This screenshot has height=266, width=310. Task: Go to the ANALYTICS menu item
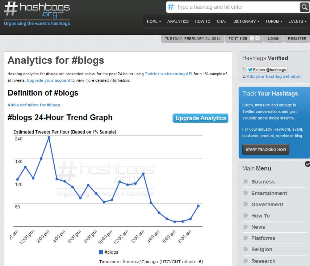point(178,21)
